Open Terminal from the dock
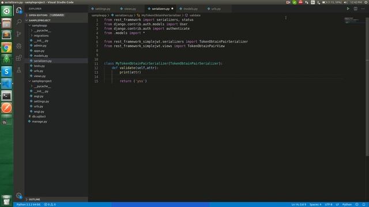 click(x=6, y=96)
